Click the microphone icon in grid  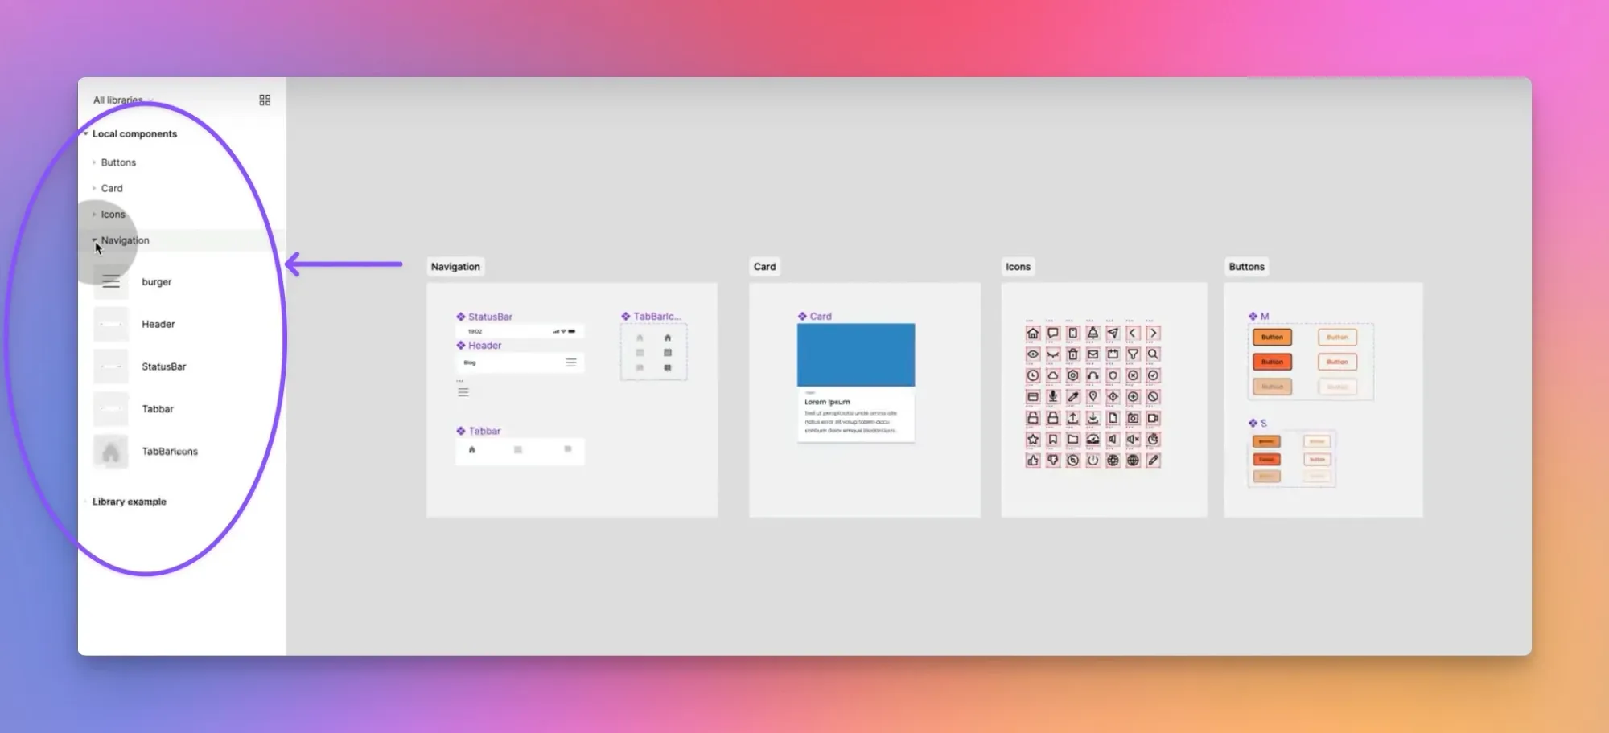1053,396
